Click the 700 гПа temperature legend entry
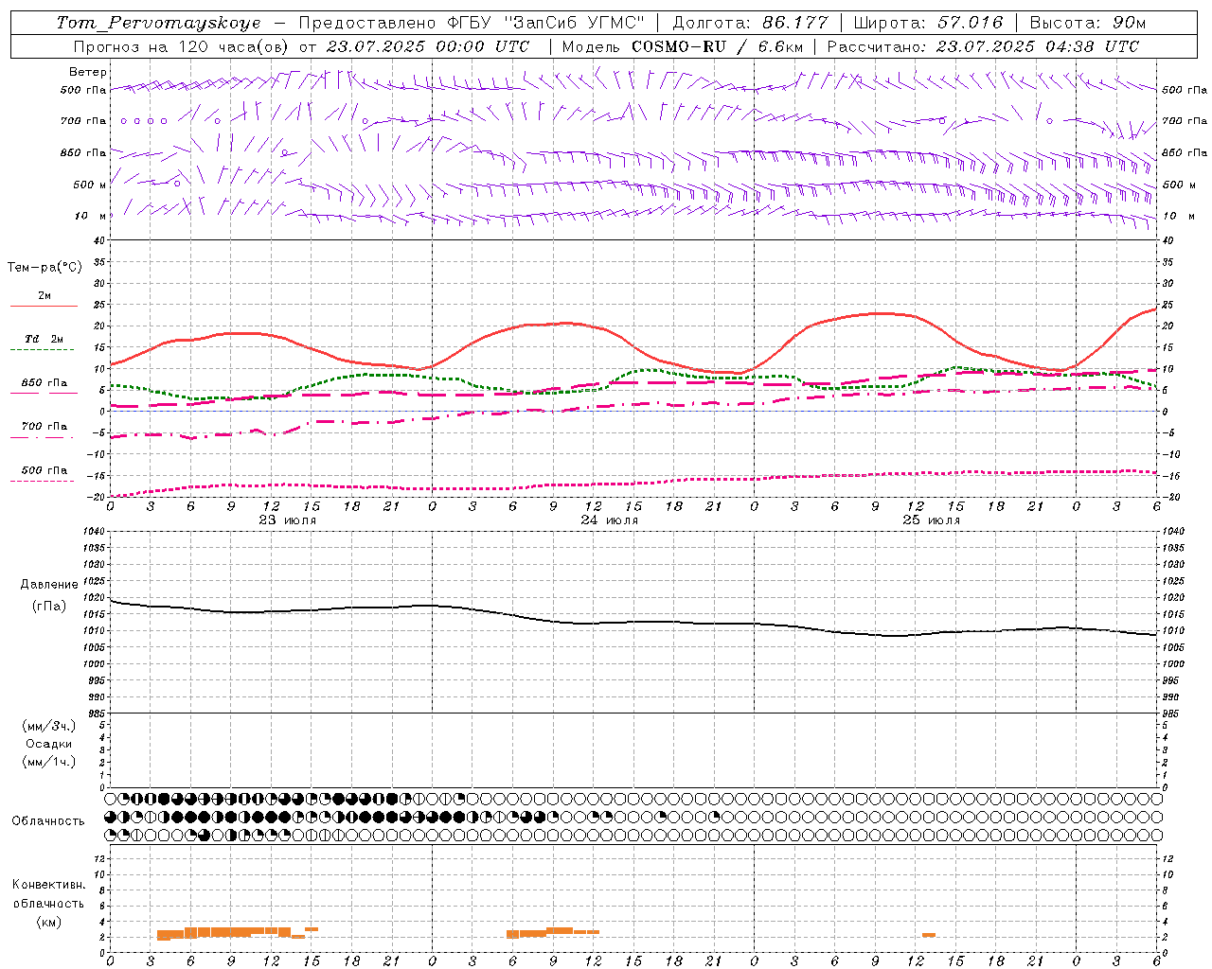This screenshot has height=969, width=1212. (x=45, y=426)
